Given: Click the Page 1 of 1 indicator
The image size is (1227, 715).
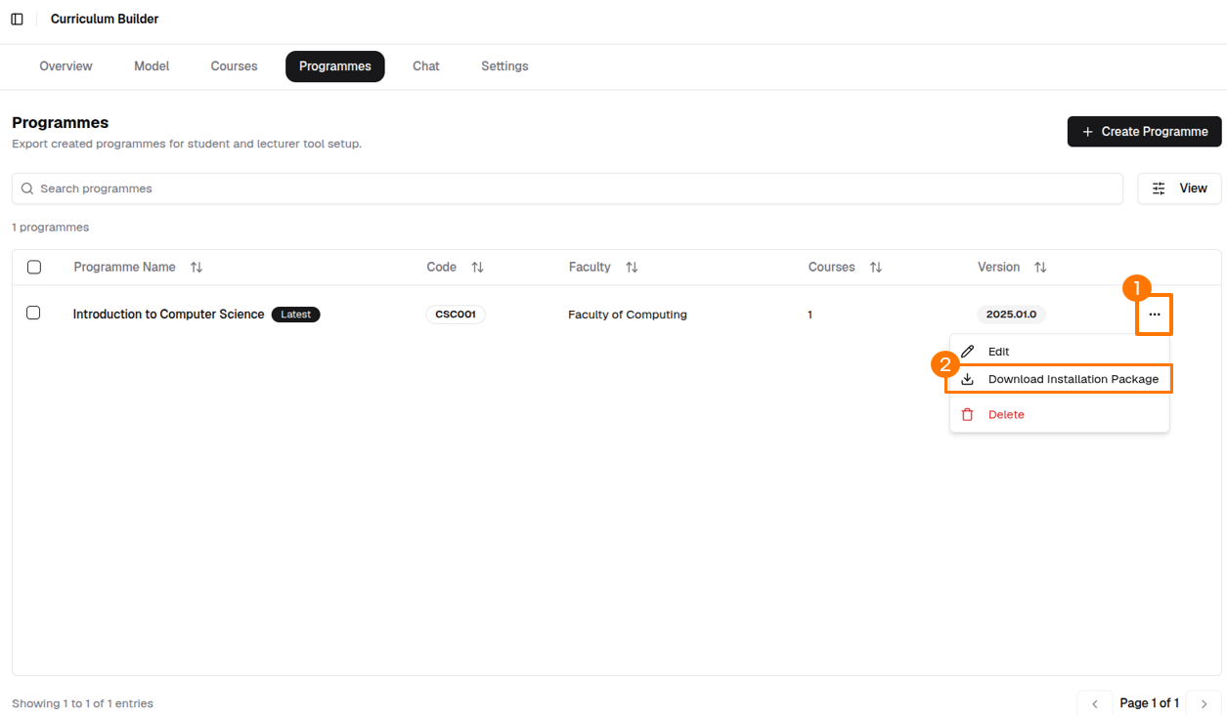Looking at the screenshot, I should pyautogui.click(x=1150, y=703).
